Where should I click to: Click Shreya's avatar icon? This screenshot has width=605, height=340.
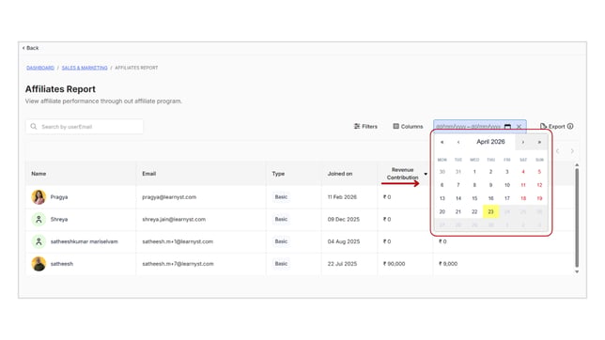[39, 219]
